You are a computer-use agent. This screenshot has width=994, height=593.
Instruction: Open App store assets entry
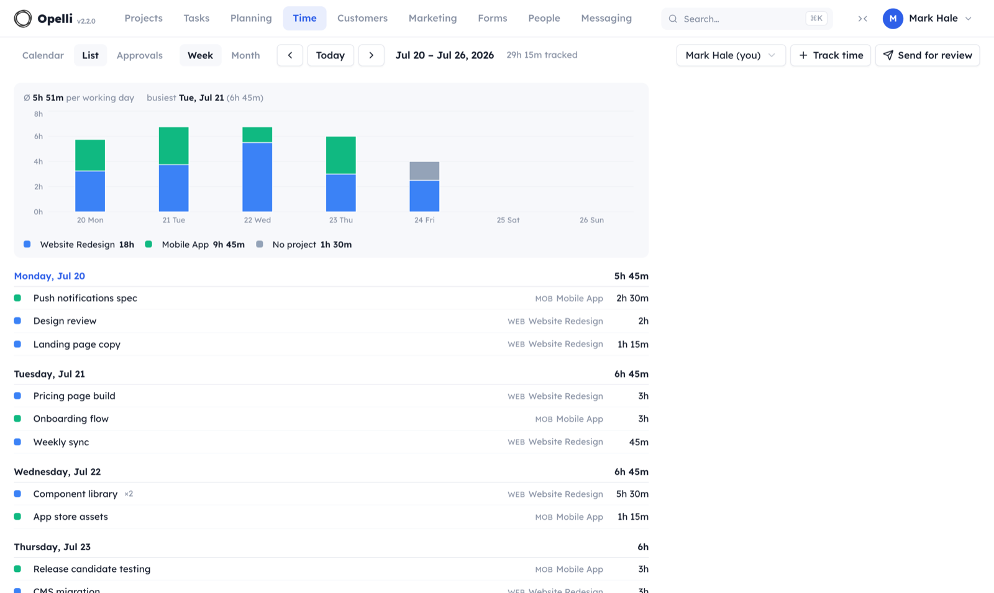[x=331, y=517]
